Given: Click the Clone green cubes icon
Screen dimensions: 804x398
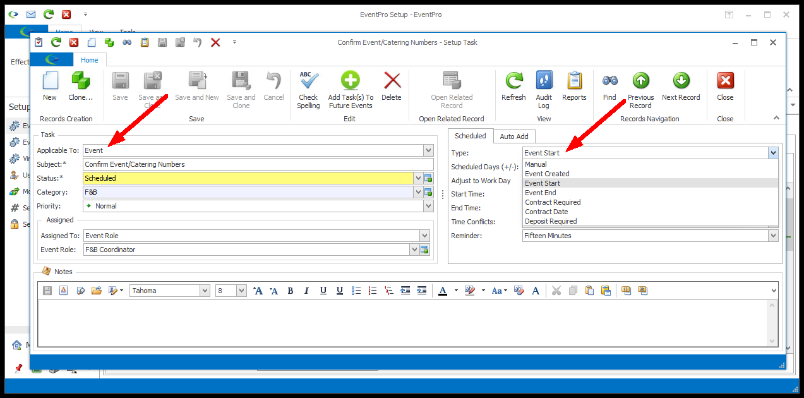Looking at the screenshot, I should (80, 86).
